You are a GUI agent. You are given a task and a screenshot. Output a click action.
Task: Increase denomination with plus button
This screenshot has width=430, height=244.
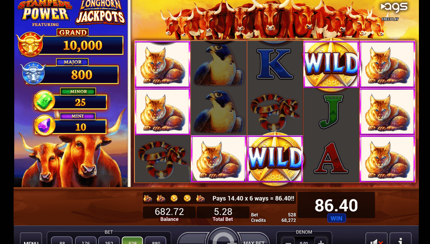321,241
